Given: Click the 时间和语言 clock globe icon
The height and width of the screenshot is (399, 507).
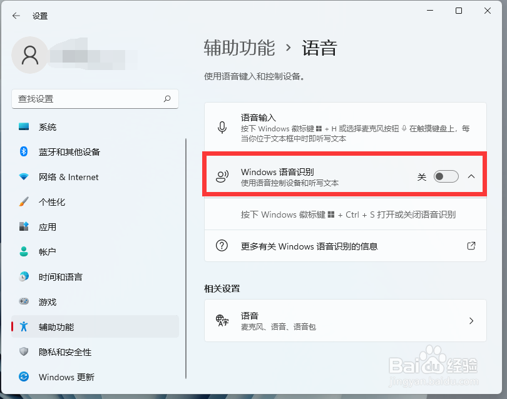Looking at the screenshot, I should pyautogui.click(x=24, y=276).
